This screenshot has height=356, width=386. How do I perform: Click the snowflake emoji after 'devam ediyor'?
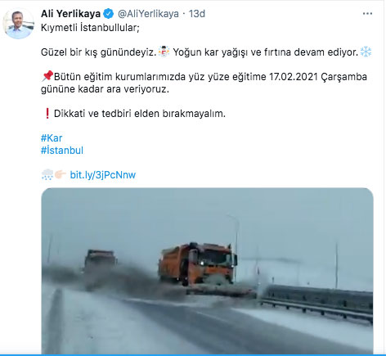(366, 52)
